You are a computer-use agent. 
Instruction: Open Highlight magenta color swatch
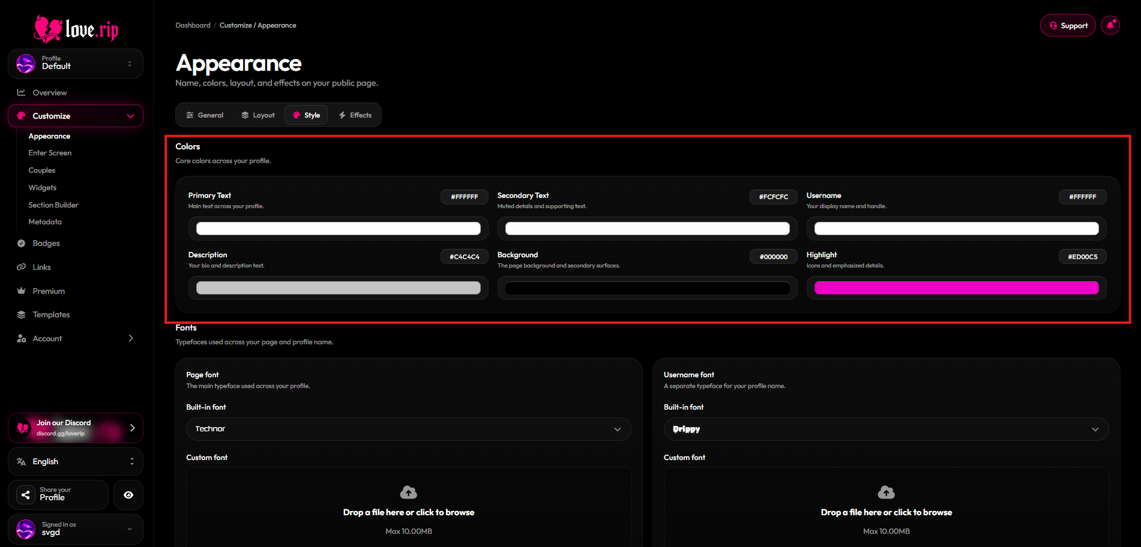tap(957, 288)
